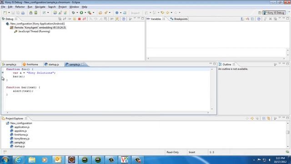Click the Disconnect icon in Debug view
This screenshot has height=164, width=291.
pos(84,19)
